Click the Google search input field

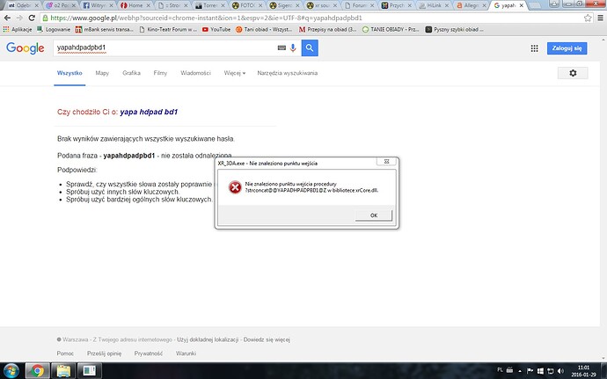(158, 47)
